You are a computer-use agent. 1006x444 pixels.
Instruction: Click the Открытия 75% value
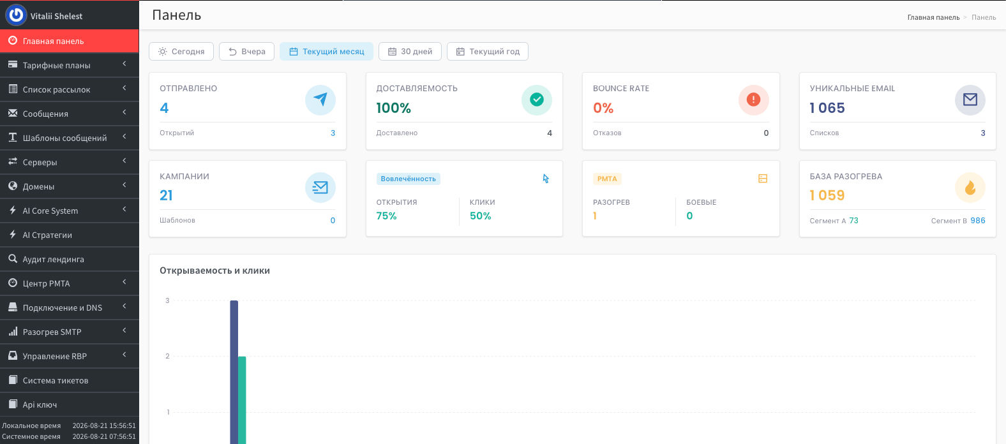click(386, 216)
